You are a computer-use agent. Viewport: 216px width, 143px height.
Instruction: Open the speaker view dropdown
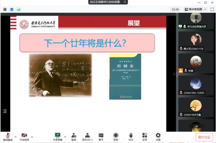[x=195, y=9]
